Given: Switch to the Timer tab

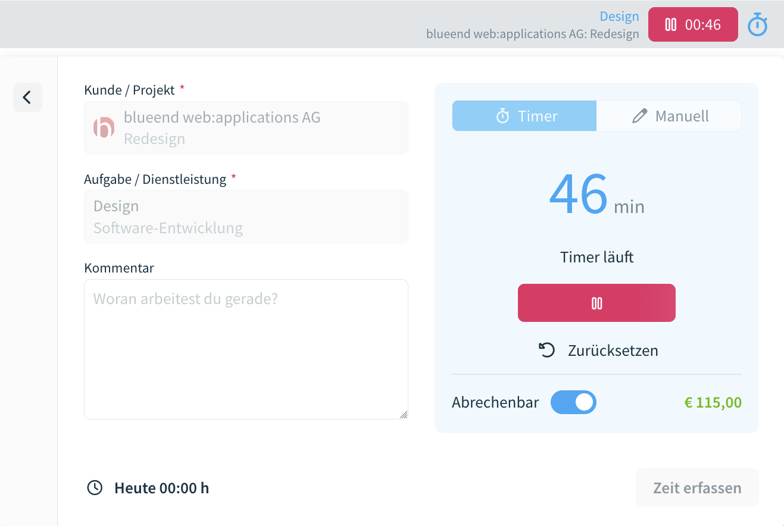Looking at the screenshot, I should click(x=524, y=115).
